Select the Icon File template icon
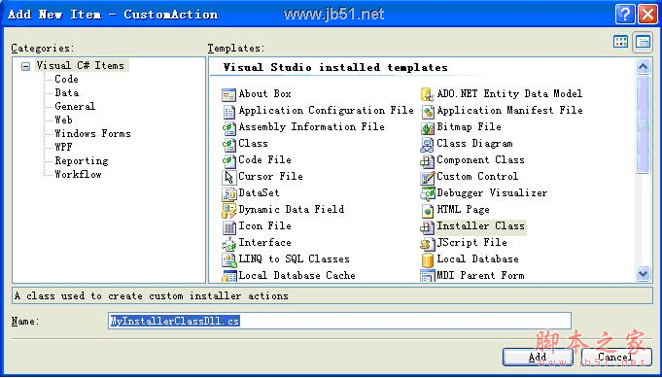 [228, 227]
